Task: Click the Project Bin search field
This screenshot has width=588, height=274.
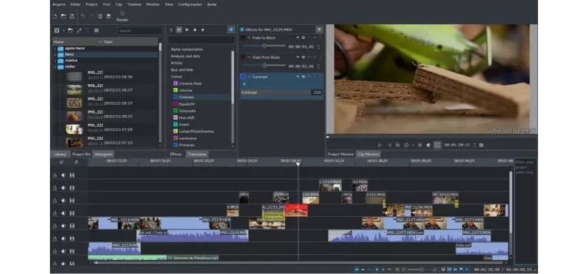Action: (140, 31)
